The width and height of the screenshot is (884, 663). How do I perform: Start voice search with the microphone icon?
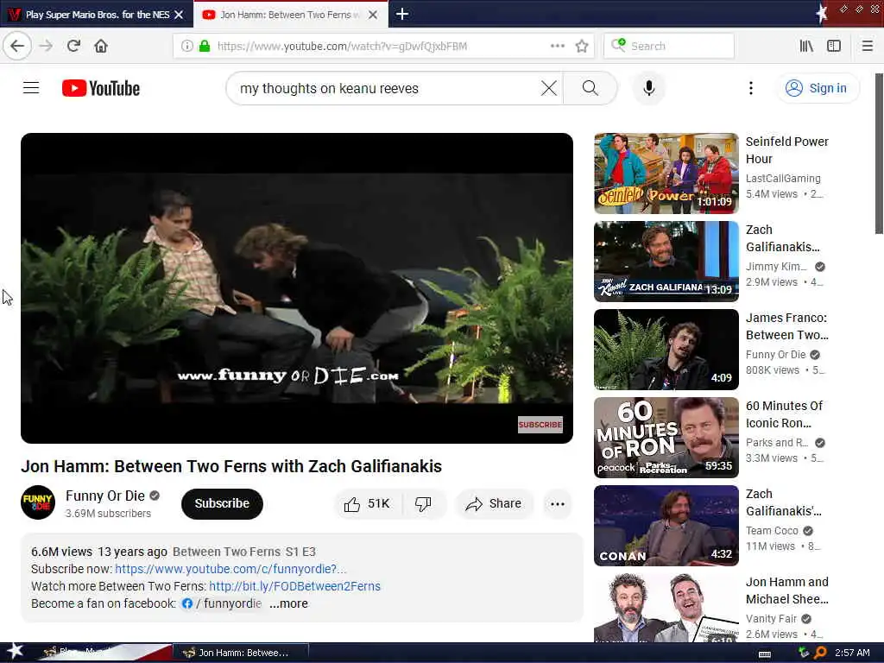click(649, 88)
